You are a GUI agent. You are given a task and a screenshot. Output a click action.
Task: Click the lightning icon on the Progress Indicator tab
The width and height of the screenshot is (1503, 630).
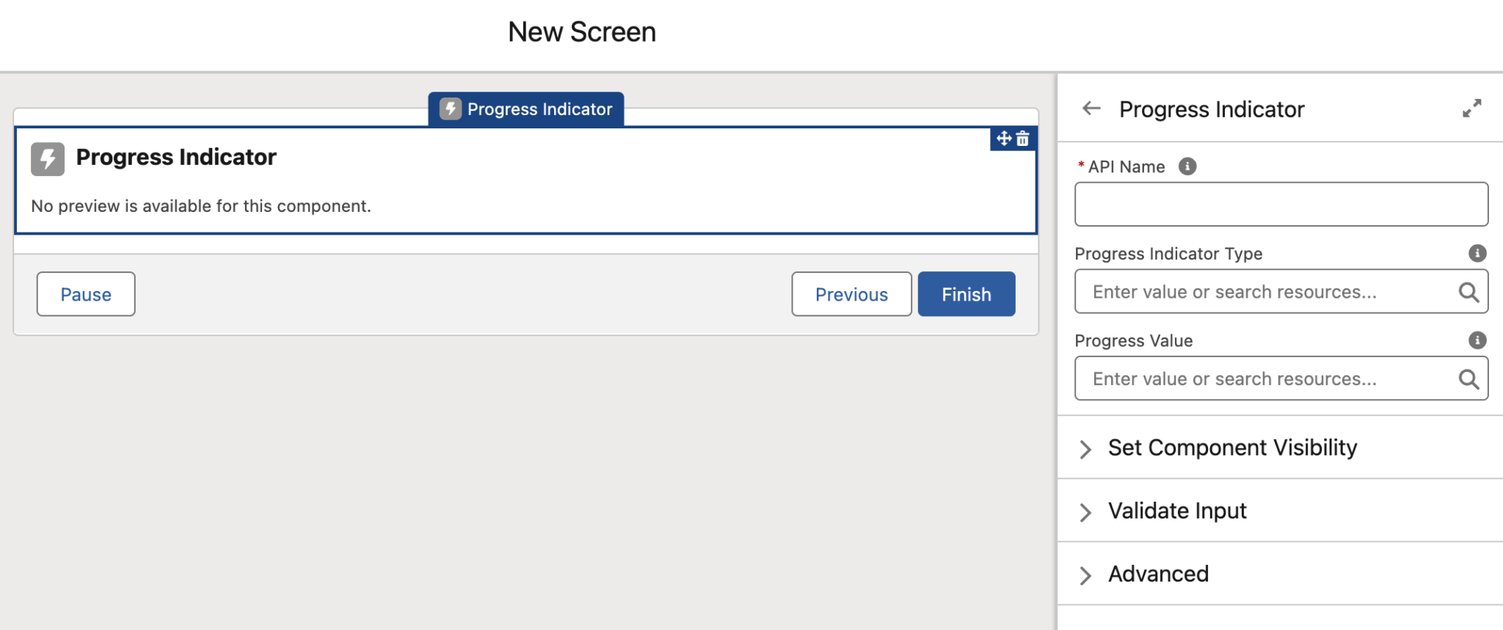coord(450,109)
